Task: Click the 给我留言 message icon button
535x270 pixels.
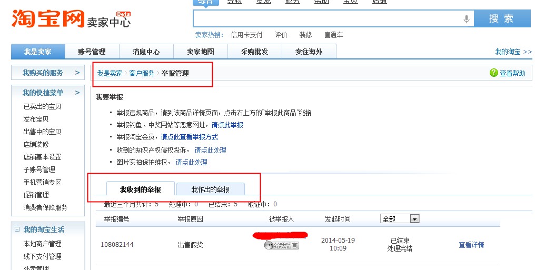Action: (281, 245)
